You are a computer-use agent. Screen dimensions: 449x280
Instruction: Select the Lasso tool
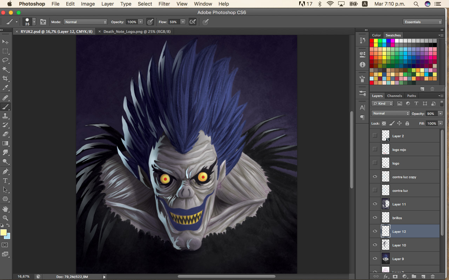(5, 60)
